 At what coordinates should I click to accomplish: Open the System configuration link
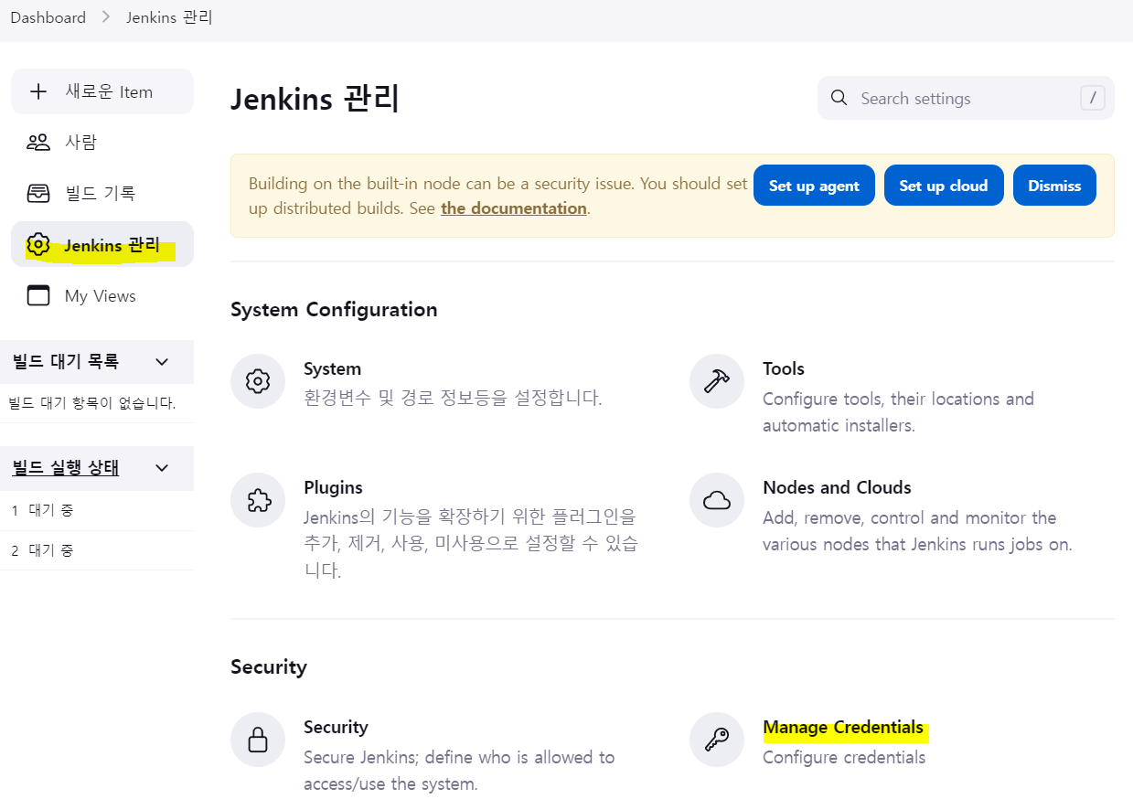tap(332, 368)
